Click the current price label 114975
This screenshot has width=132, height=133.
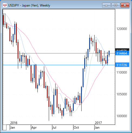[x=122, y=50]
